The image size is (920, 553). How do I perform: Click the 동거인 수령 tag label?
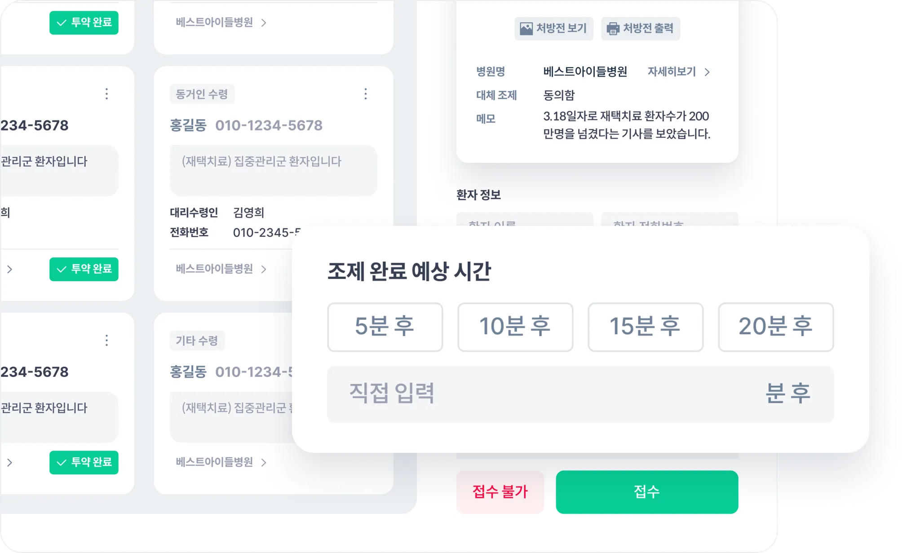202,94
